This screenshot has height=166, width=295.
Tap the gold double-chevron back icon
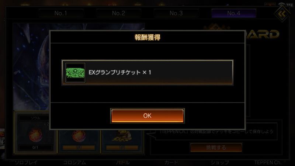[282, 14]
